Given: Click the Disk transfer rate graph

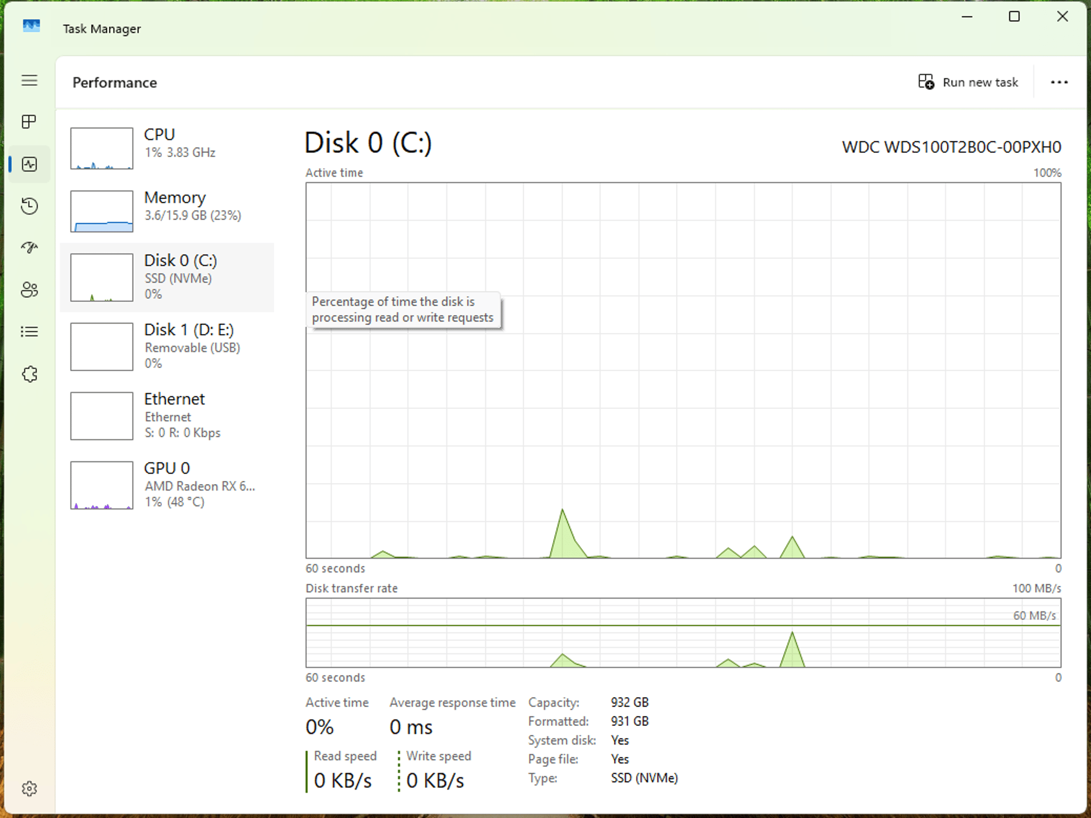Looking at the screenshot, I should click(683, 633).
